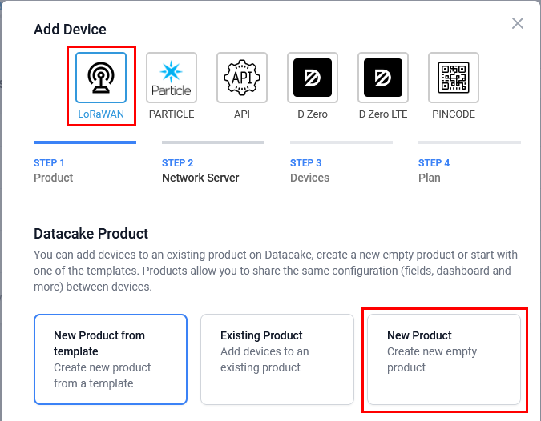541x421 pixels.
Task: Select New Product from template option
Action: pyautogui.click(x=111, y=359)
